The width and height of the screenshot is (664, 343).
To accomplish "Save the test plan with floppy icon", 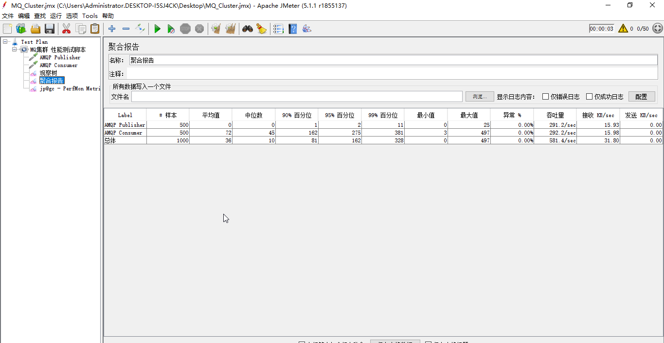I will point(50,29).
